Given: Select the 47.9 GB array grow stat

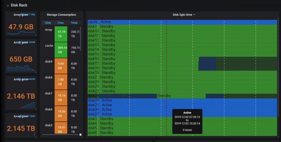Looking at the screenshot, I should [x=21, y=27].
